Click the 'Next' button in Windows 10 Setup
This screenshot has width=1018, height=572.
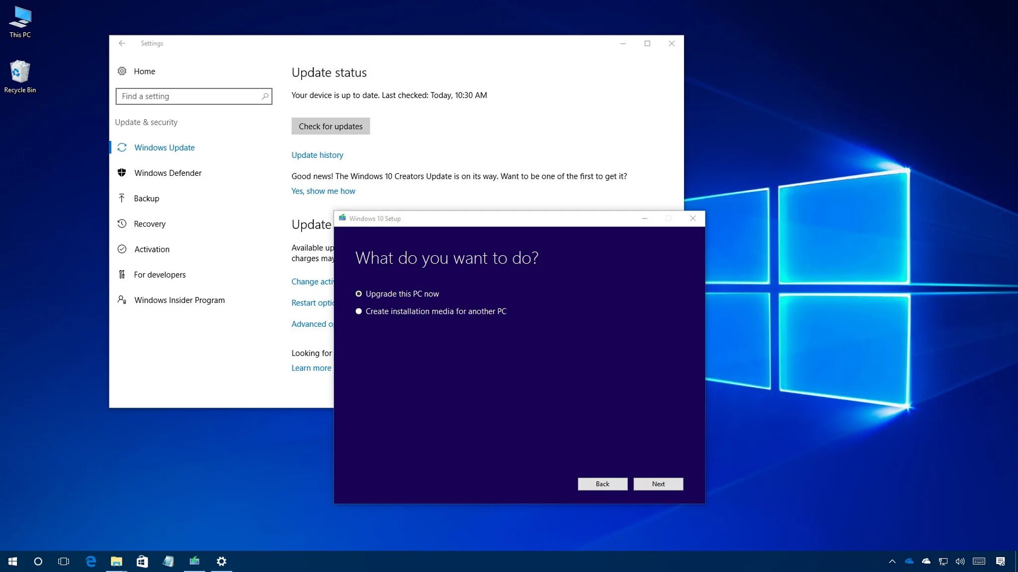point(659,483)
